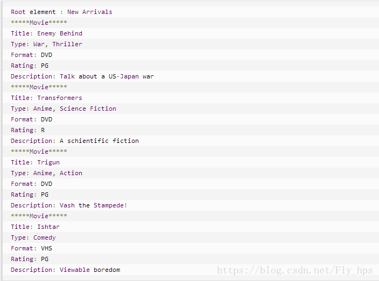
Task: Click the 'Type: War, Thriller' text
Action: [x=46, y=44]
